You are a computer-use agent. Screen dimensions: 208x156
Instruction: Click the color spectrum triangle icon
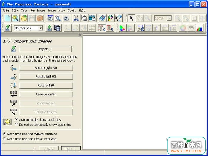(122, 28)
